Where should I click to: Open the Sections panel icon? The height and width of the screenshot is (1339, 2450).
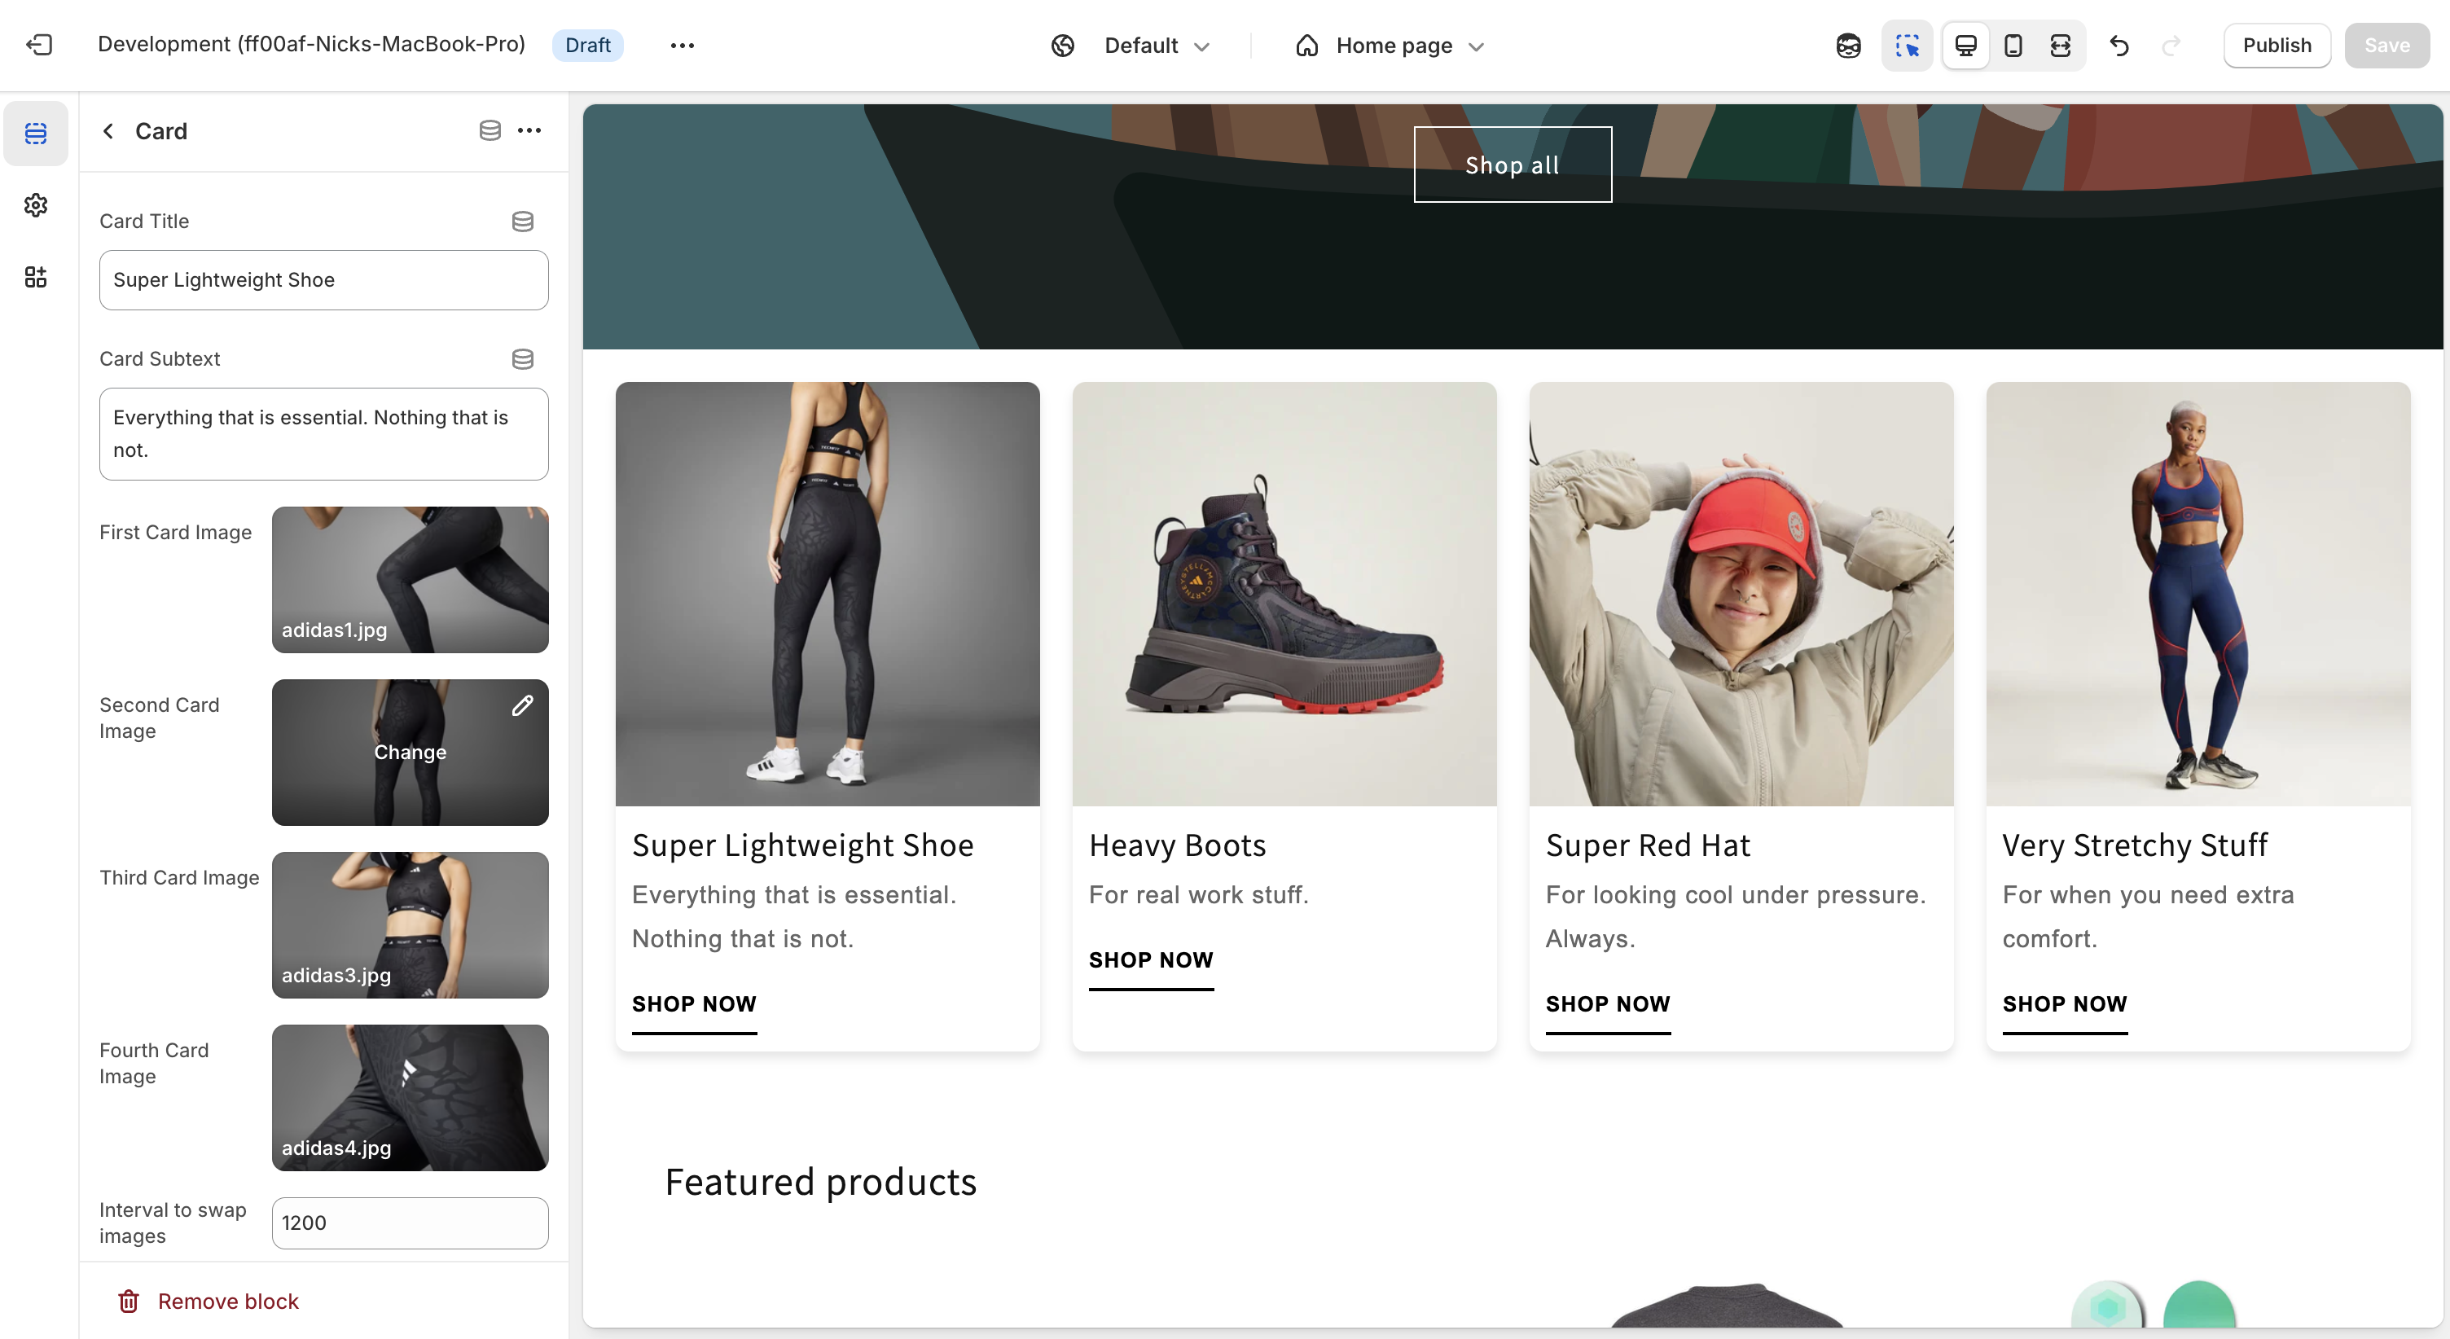click(36, 133)
